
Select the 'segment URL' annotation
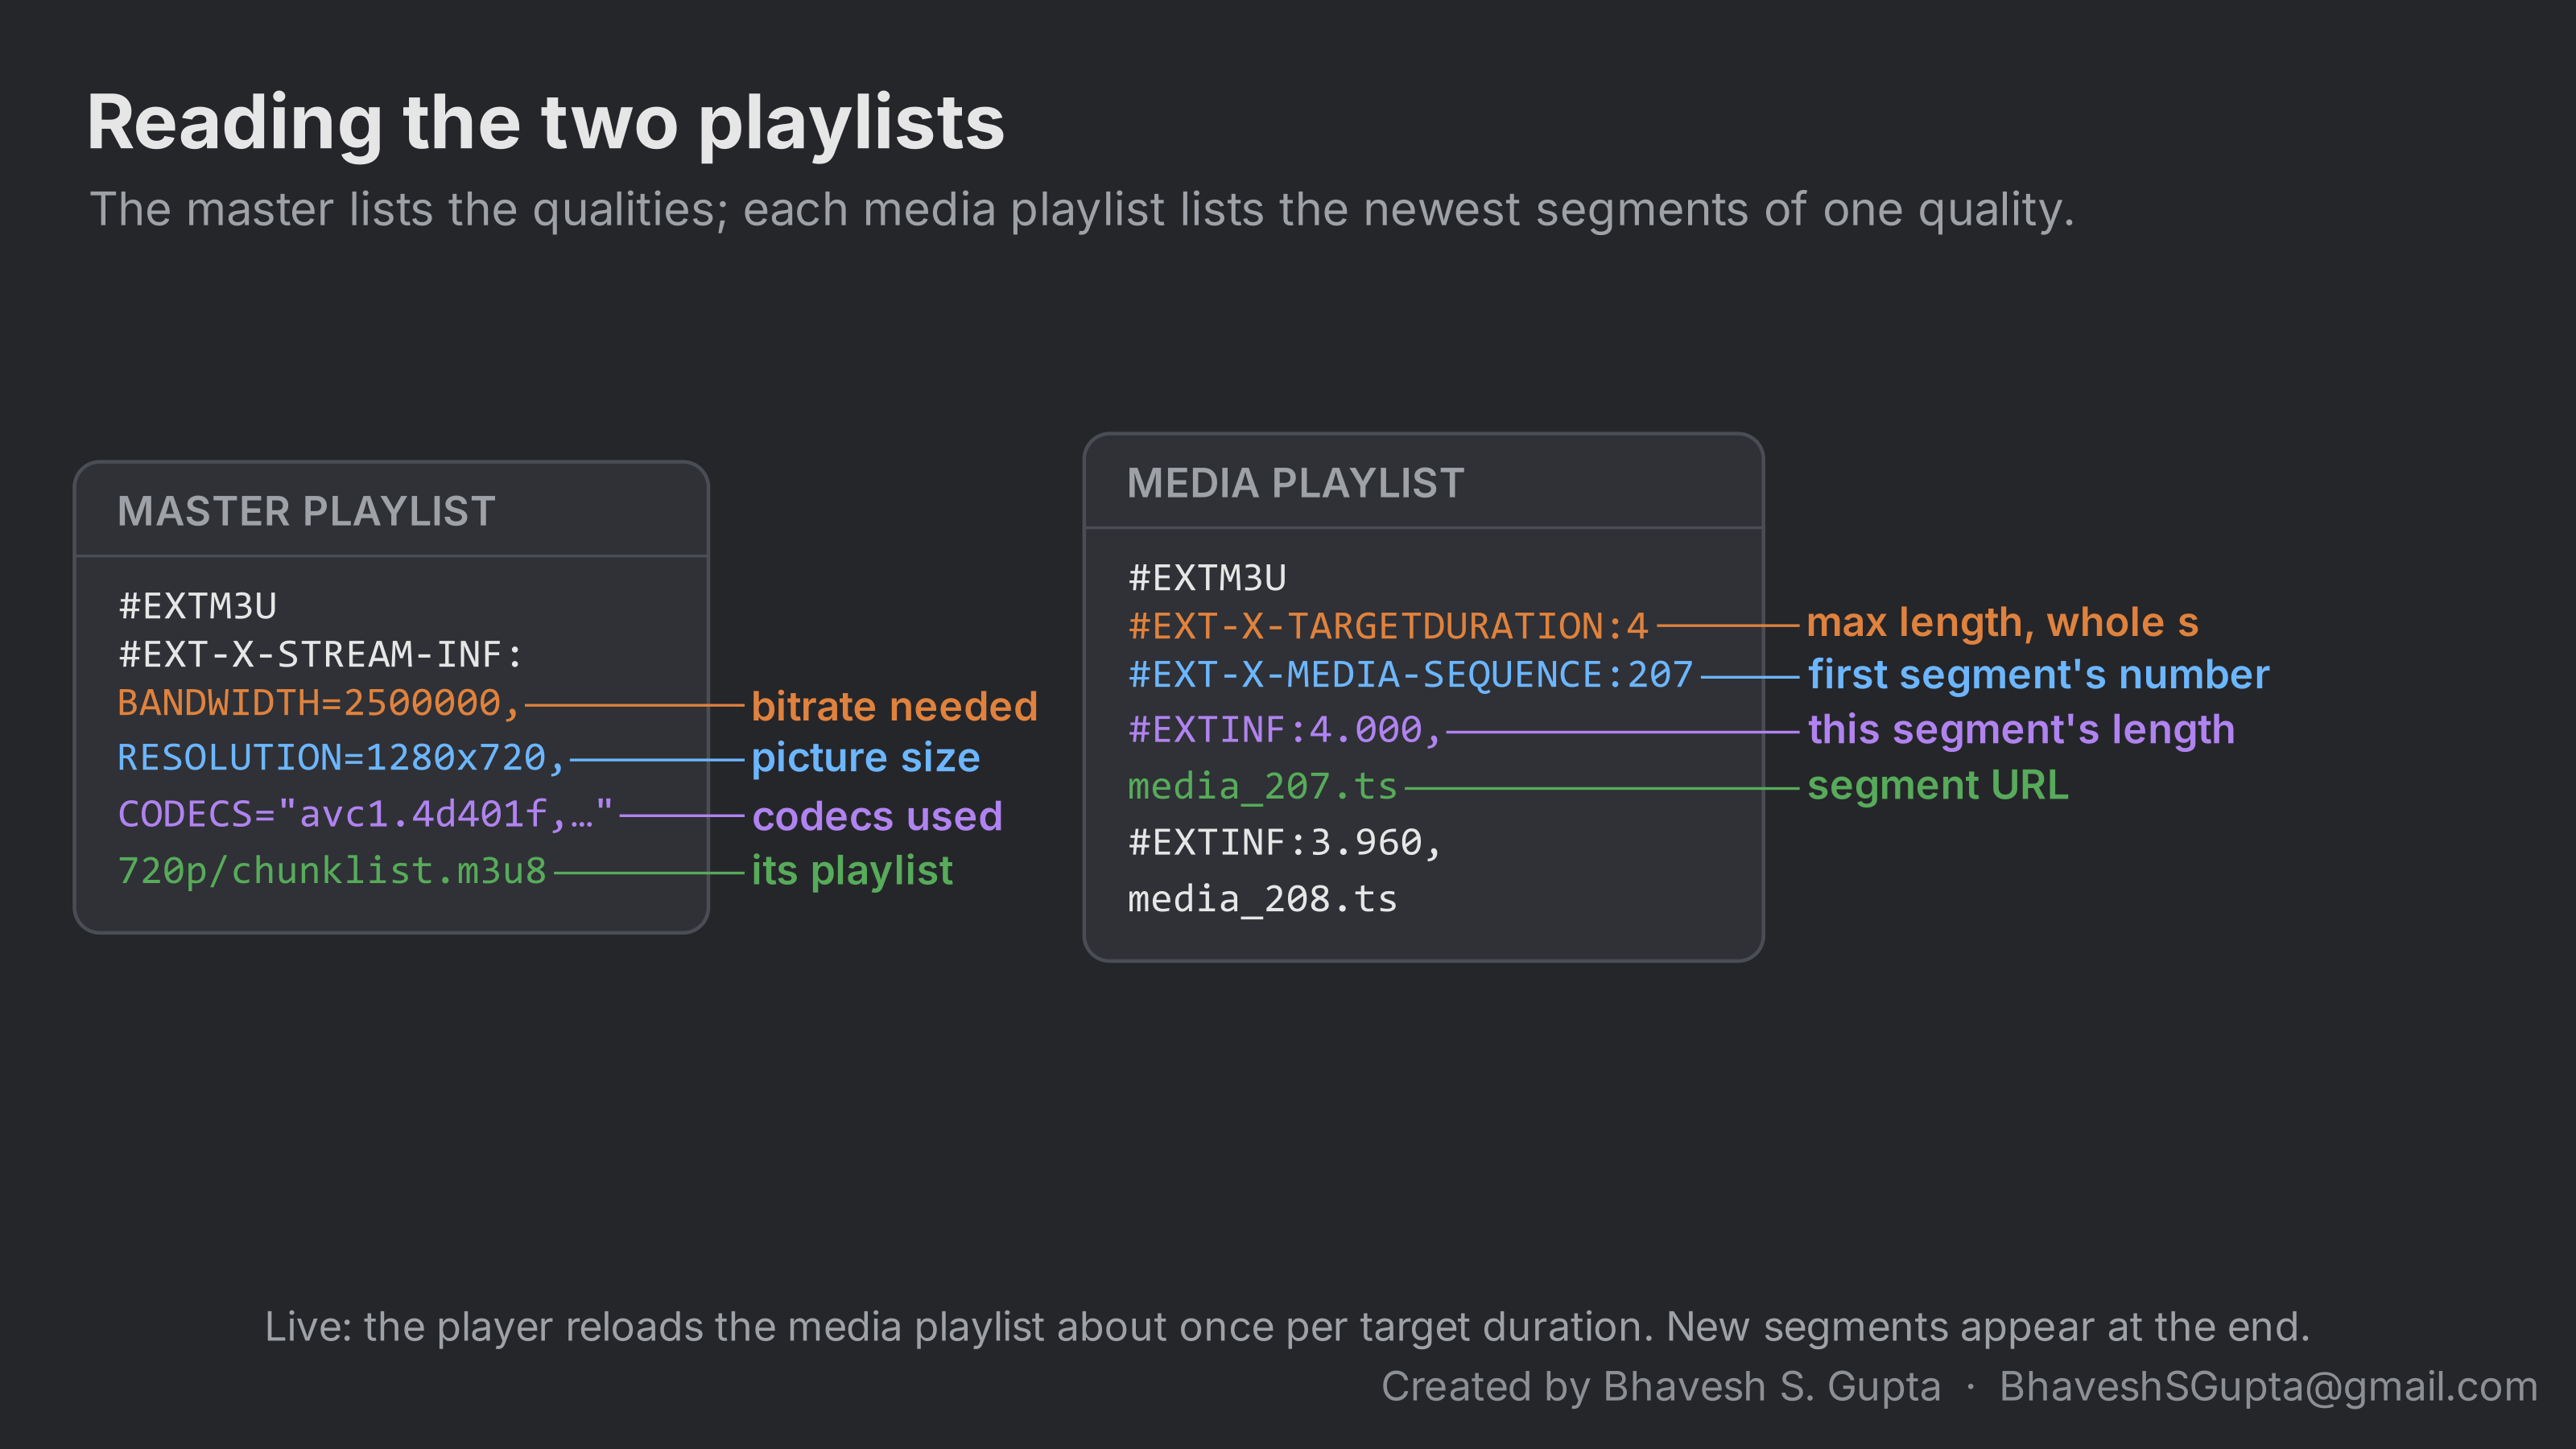pyautogui.click(x=1938, y=786)
